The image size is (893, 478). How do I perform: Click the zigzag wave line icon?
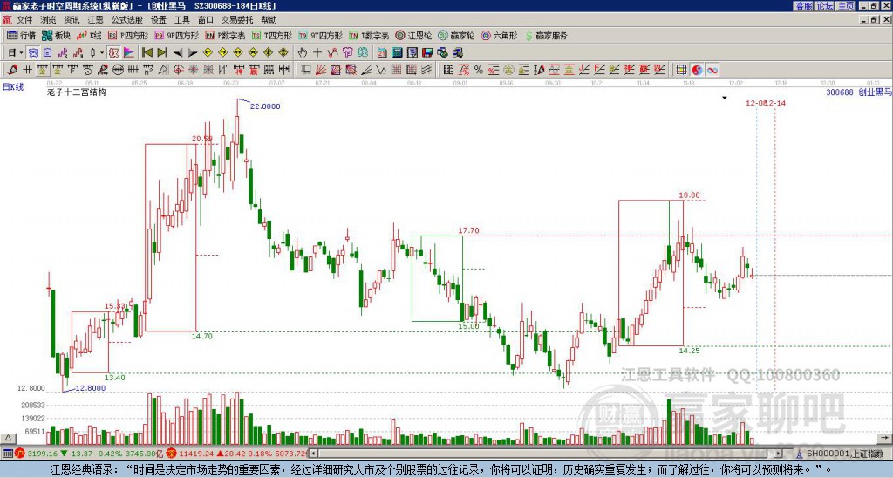(x=380, y=70)
